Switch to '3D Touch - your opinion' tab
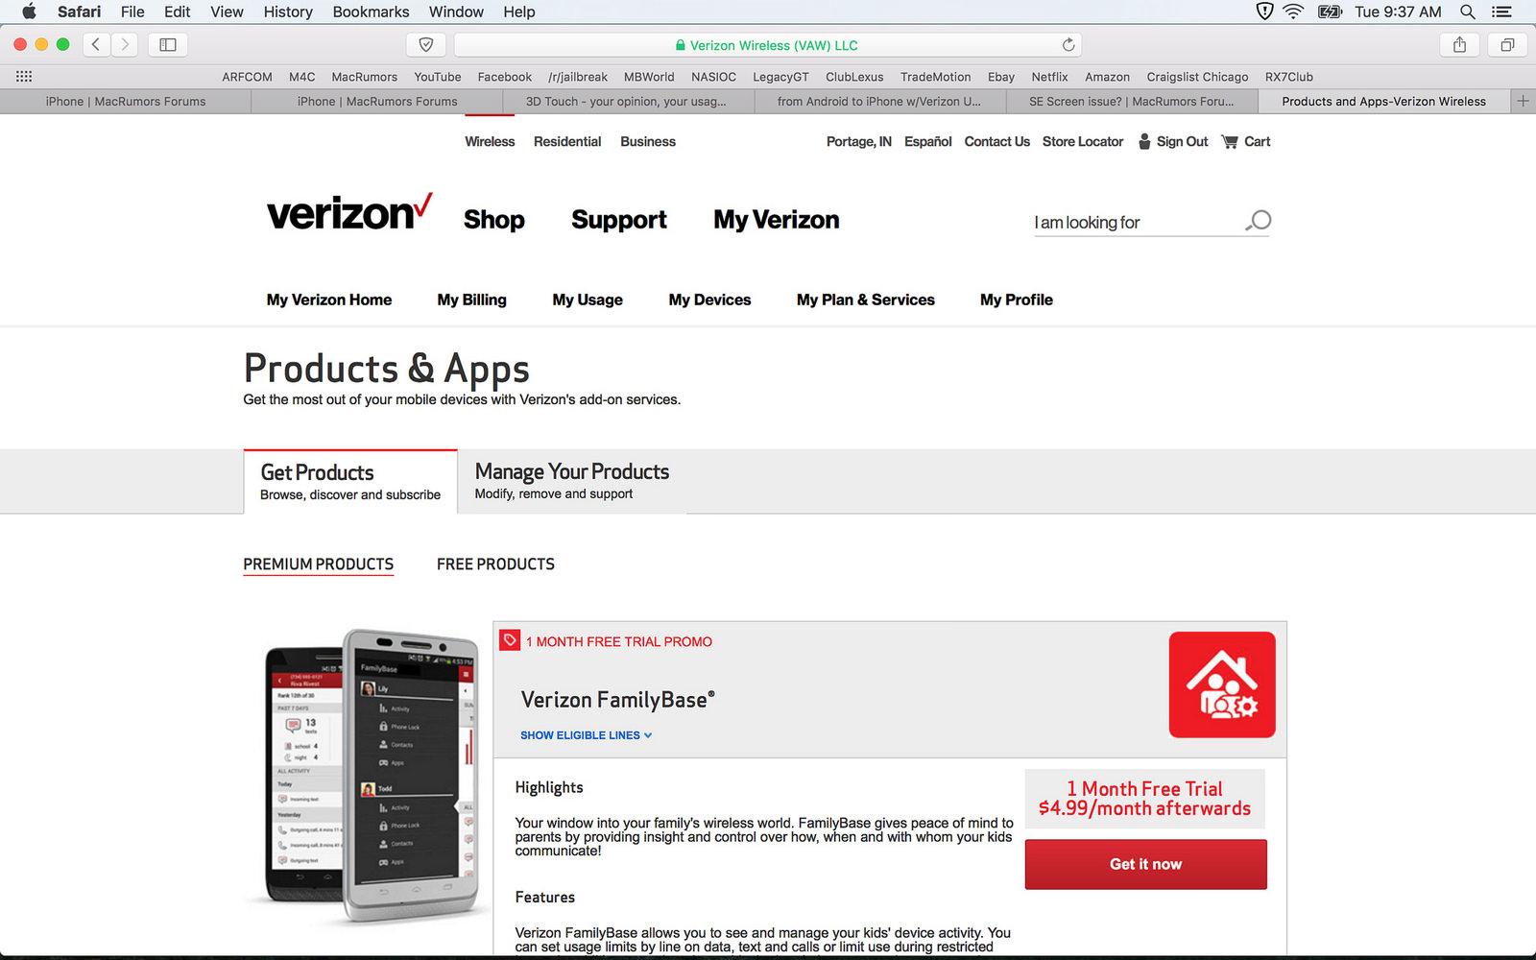 coord(626,101)
